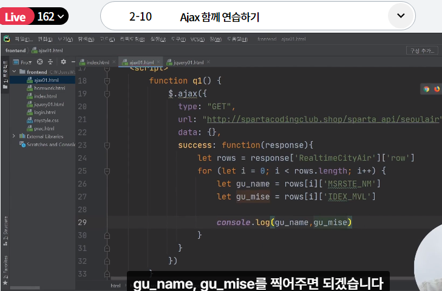Open the spartacodingclub seoulair URL link
Viewport: 442px width, 291px height.
tap(323, 119)
